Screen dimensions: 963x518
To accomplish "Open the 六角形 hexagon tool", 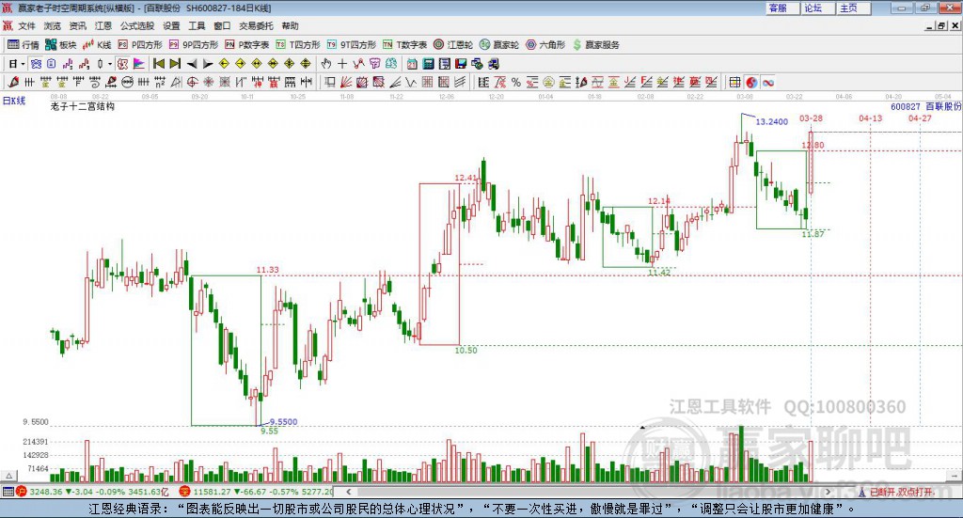I will [545, 45].
